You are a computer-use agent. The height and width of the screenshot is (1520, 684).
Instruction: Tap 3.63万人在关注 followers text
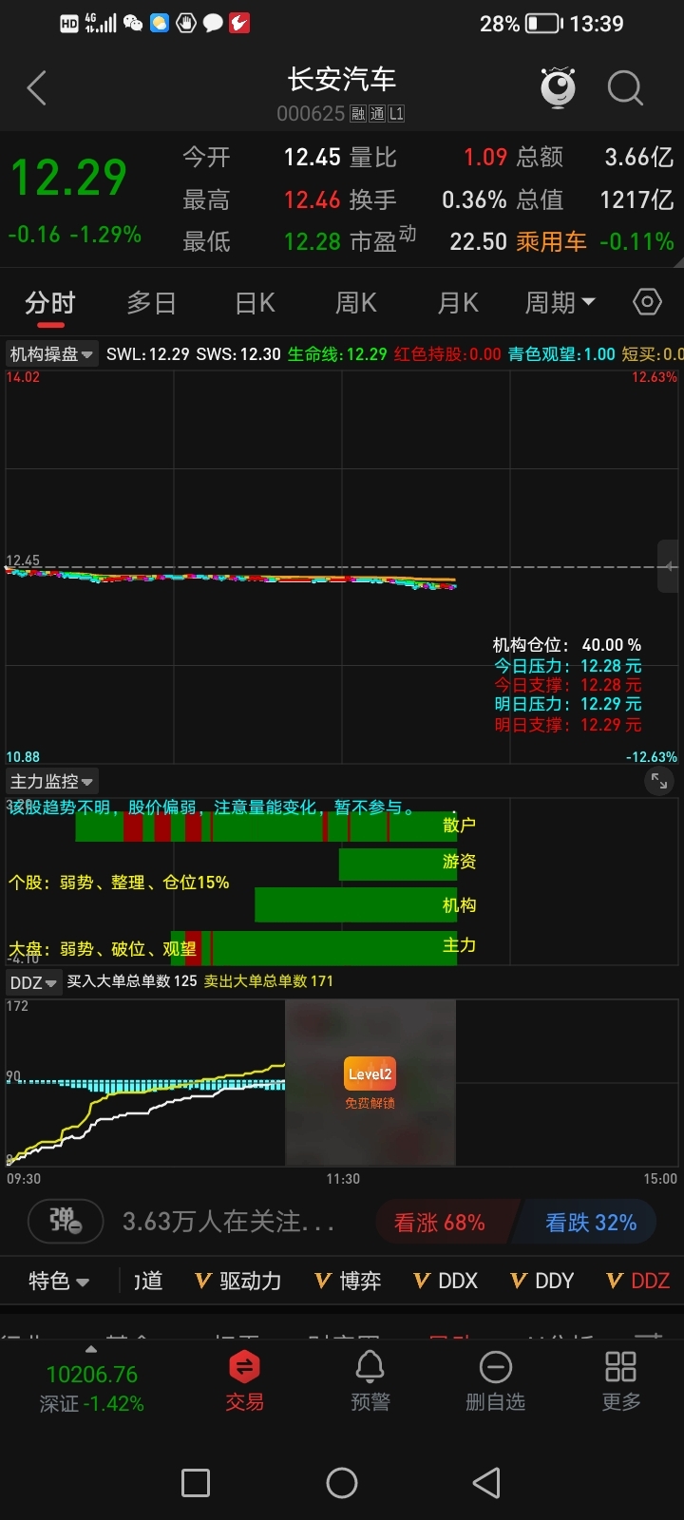[228, 1221]
